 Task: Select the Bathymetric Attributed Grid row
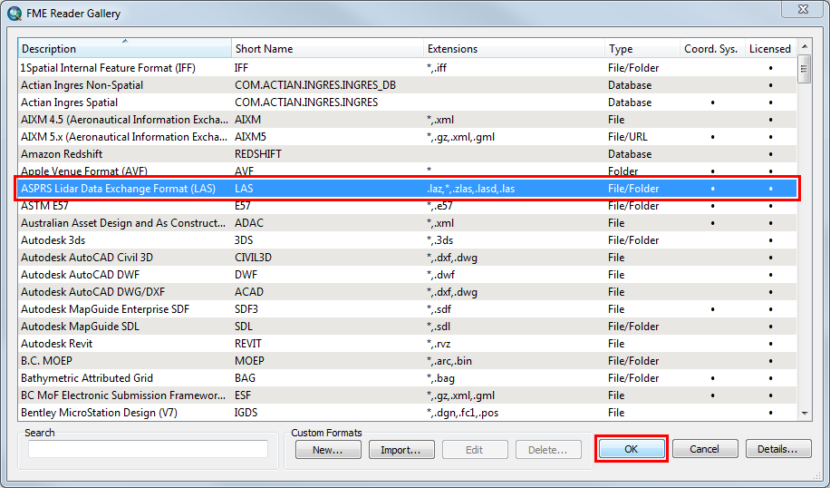(x=407, y=377)
